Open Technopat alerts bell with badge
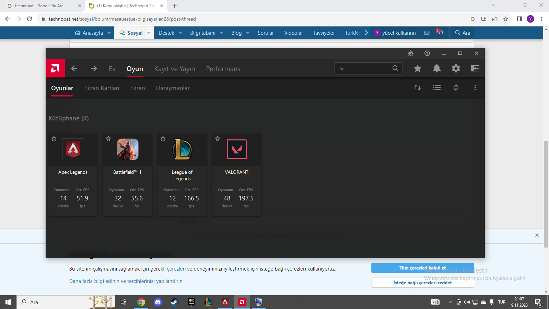Viewport: 549px width, 309px height. (441, 33)
